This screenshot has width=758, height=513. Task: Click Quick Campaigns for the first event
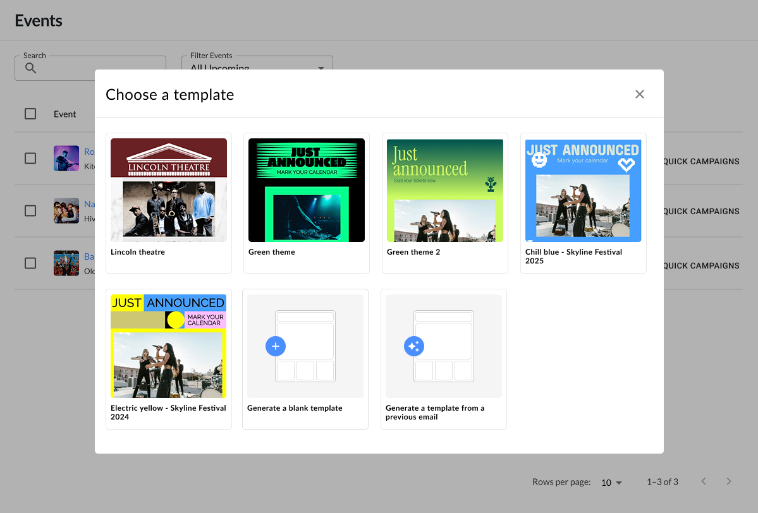[701, 161]
